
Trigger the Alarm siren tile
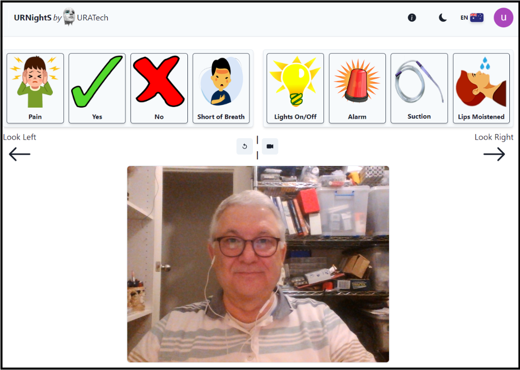tap(357, 88)
